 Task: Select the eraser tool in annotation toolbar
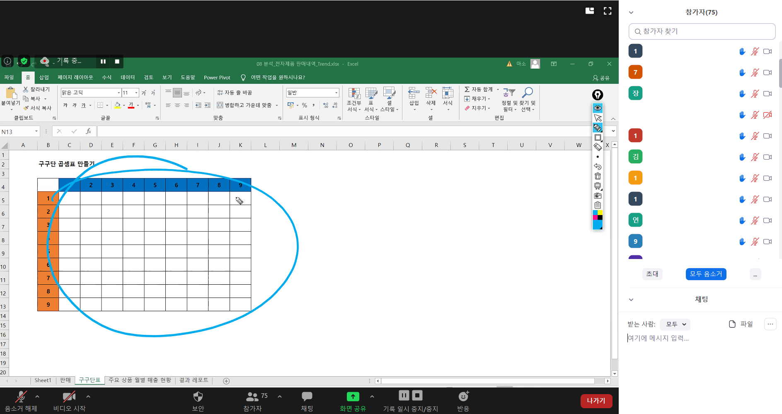coord(597,147)
